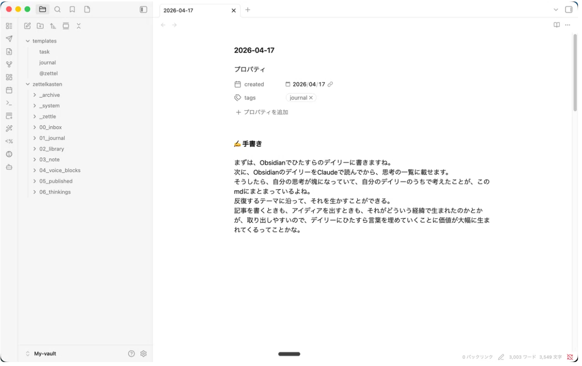The height and width of the screenshot is (366, 582).
Task: Close the 2026-04-17 tab
Action: [233, 11]
